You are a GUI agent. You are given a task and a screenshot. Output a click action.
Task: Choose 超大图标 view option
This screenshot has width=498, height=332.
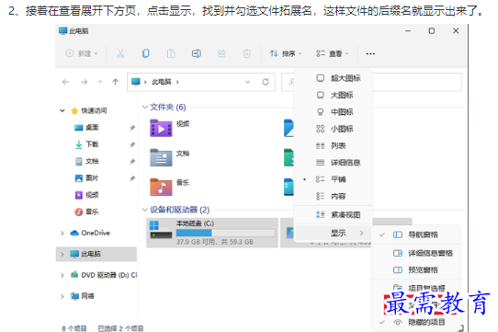click(334, 78)
